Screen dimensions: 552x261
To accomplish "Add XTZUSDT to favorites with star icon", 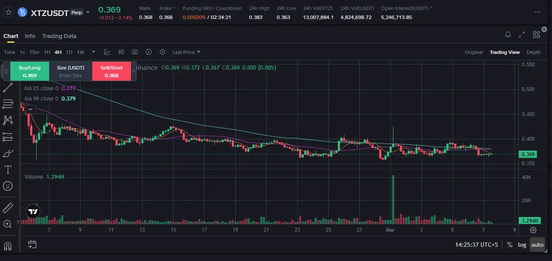I will [x=8, y=13].
